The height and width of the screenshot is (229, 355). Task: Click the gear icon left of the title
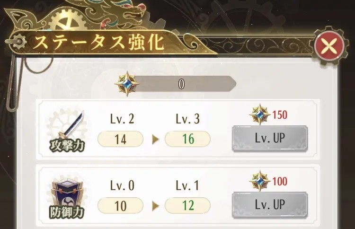pyautogui.click(x=18, y=41)
